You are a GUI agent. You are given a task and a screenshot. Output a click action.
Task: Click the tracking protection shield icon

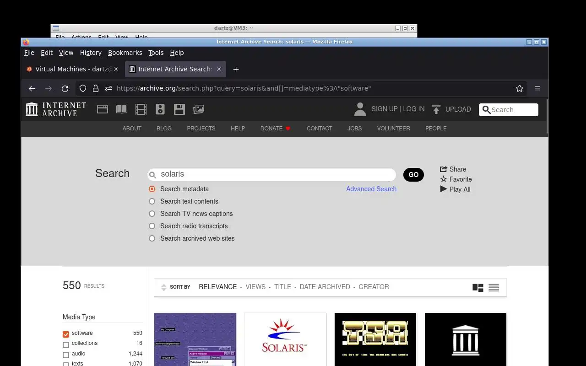point(83,88)
